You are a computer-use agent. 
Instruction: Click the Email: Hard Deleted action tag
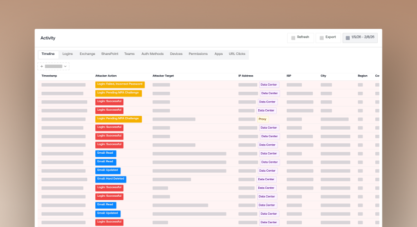pyautogui.click(x=110, y=179)
